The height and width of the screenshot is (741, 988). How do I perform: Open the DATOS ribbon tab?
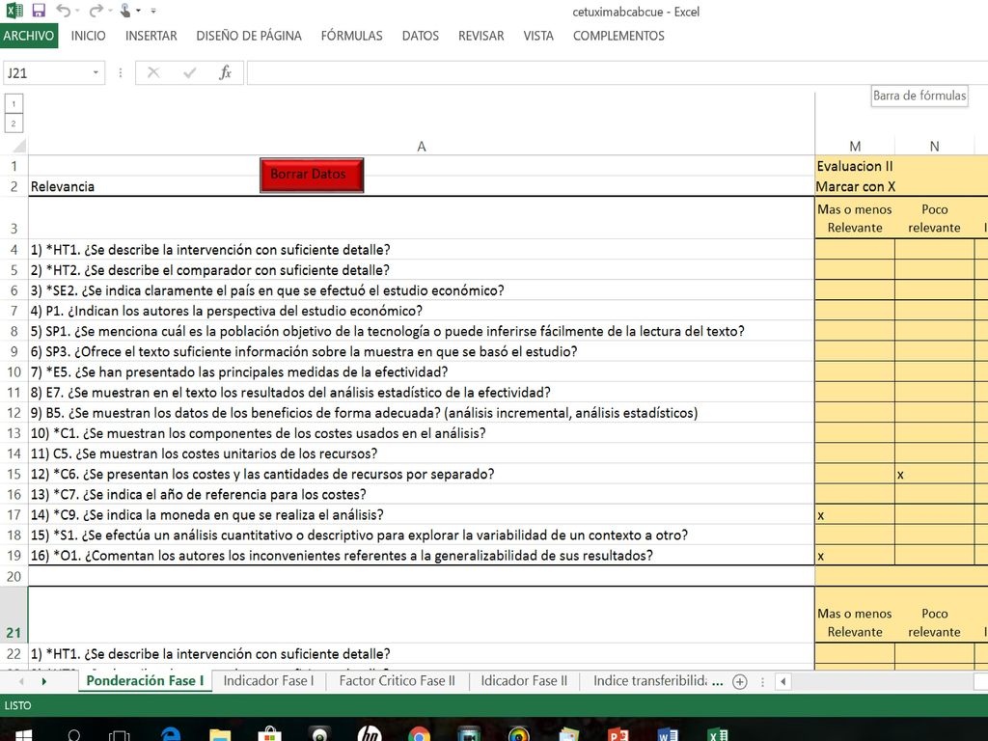point(421,36)
